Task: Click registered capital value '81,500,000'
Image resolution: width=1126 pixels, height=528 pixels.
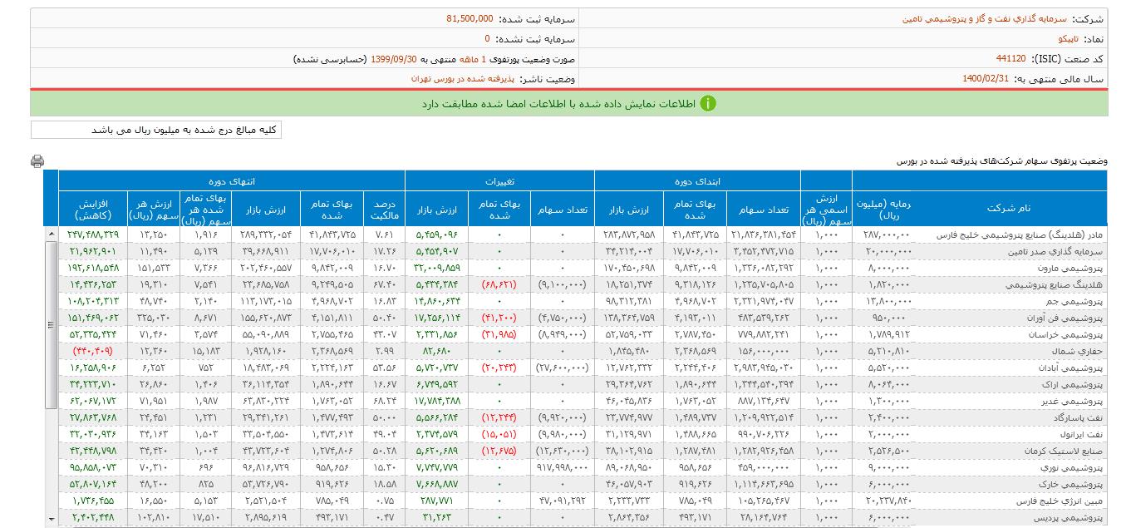Action: [470, 17]
